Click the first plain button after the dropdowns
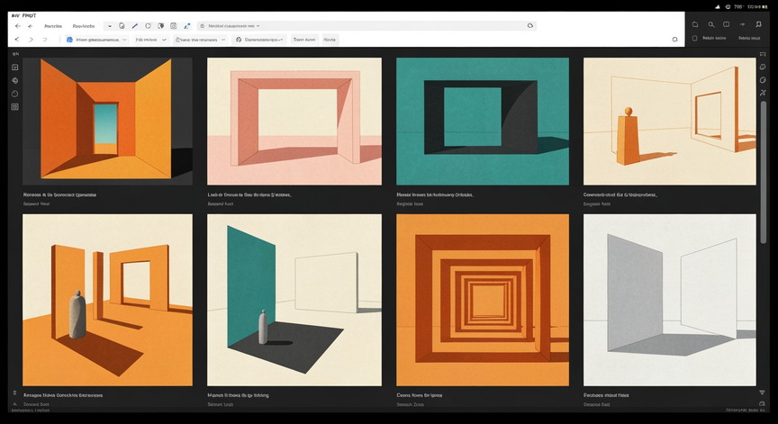 [x=304, y=40]
